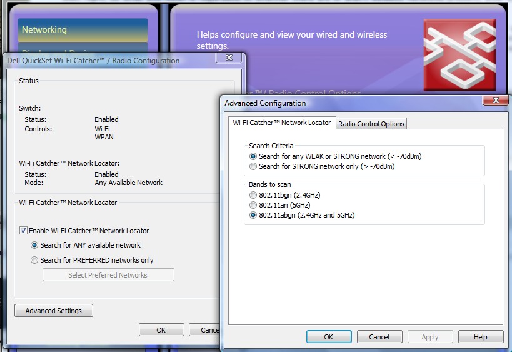Click the Apply button

430,337
